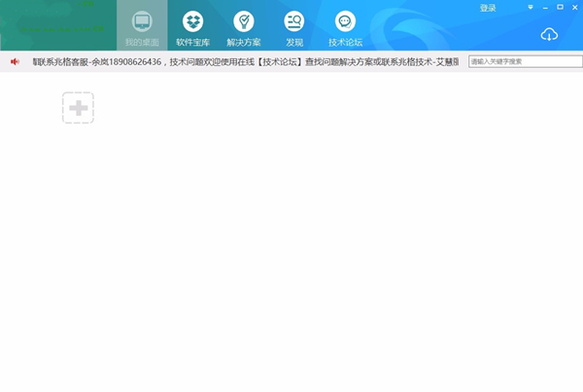Viewport: 583px width, 392px height.
Task: Switch to the 解决方案 tab label
Action: pyautogui.click(x=243, y=43)
